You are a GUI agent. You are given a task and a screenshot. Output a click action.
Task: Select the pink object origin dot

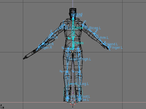point(73,93)
